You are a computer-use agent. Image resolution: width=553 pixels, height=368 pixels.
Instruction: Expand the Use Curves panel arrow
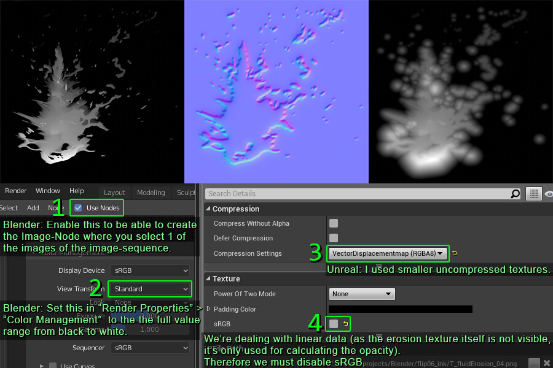pyautogui.click(x=42, y=366)
